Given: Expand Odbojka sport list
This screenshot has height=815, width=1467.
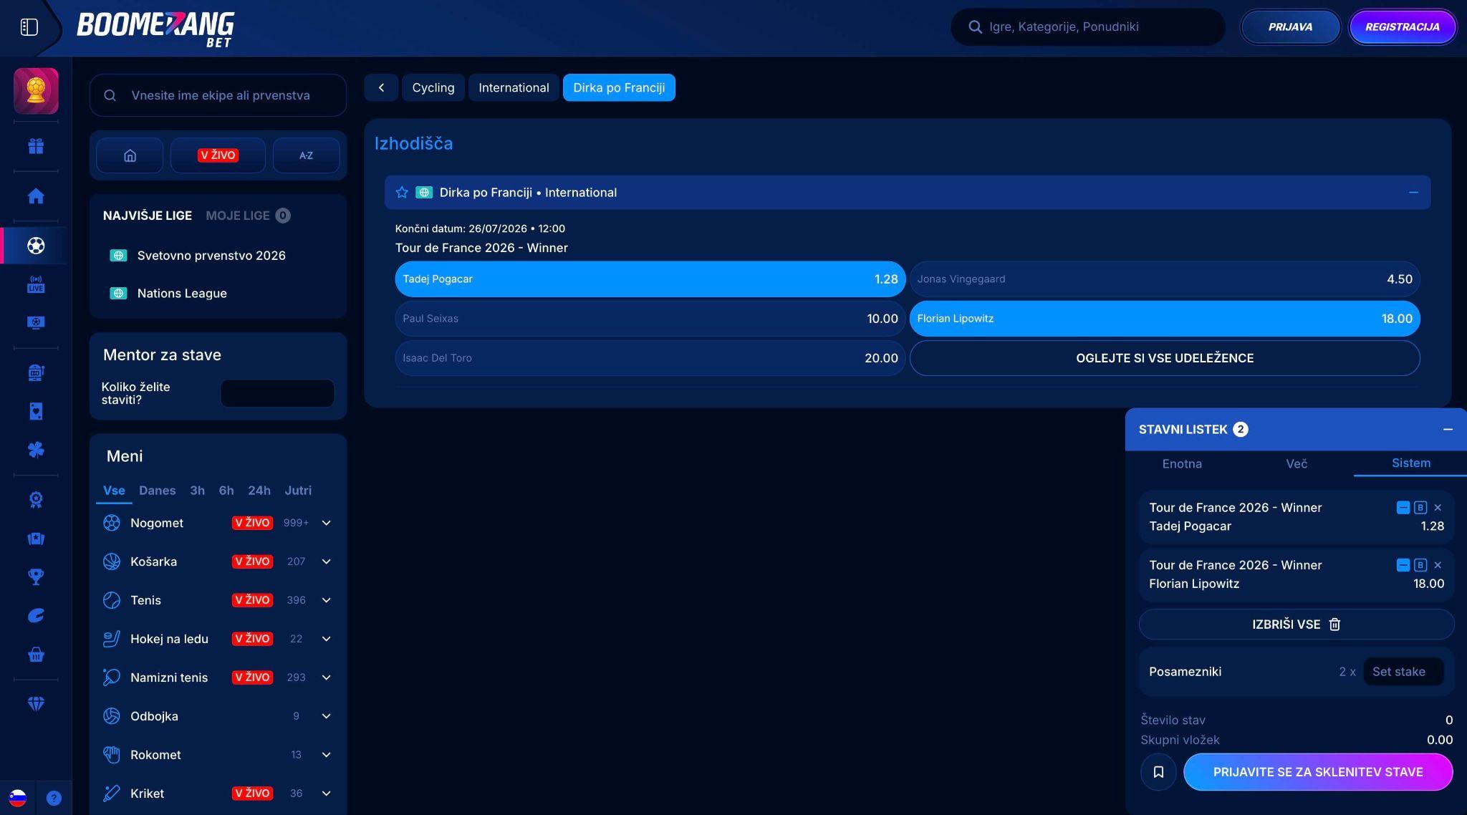Looking at the screenshot, I should click(x=326, y=716).
